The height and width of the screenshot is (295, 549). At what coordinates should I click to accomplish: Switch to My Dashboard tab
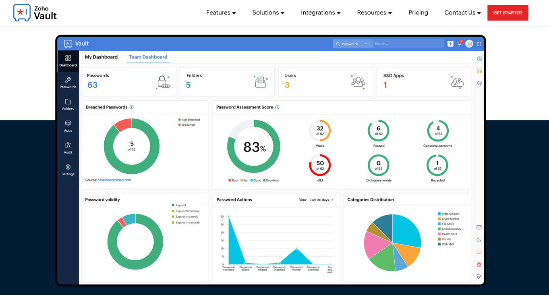point(101,57)
